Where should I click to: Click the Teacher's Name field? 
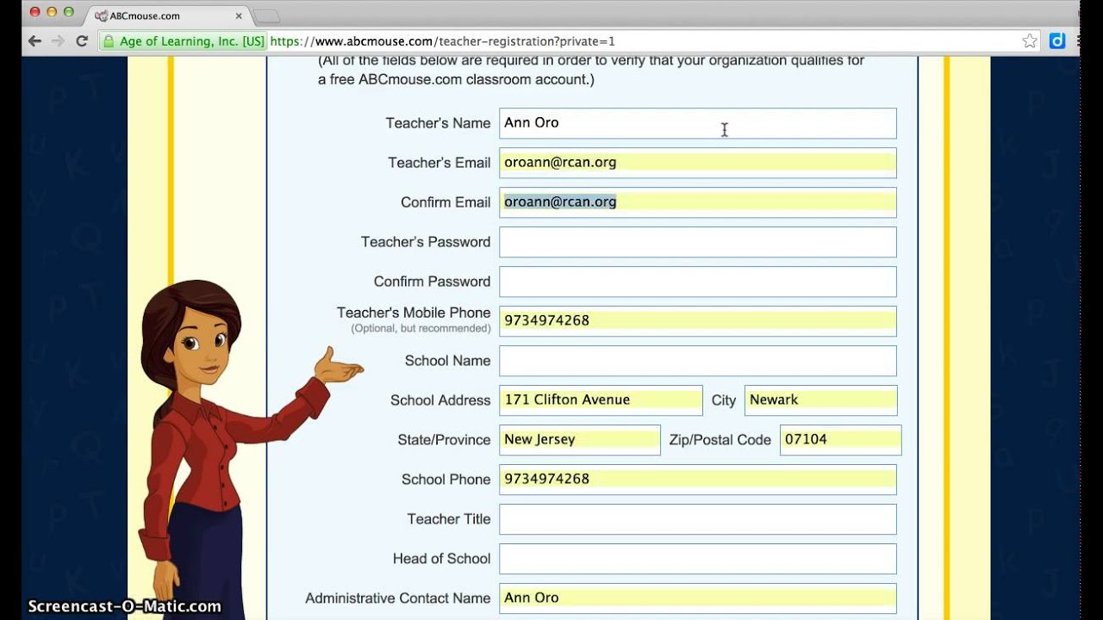click(698, 123)
